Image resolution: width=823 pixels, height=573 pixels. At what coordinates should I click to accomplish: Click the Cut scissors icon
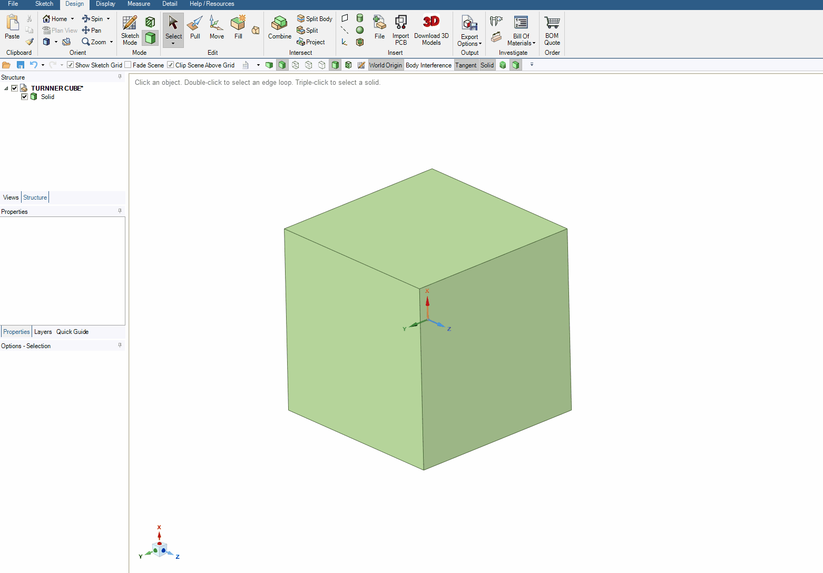[x=30, y=19]
